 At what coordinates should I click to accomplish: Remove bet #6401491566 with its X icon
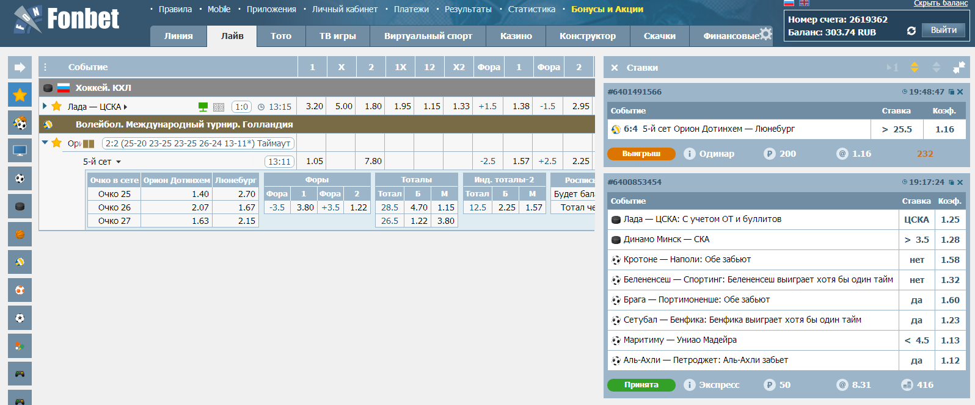pos(960,92)
